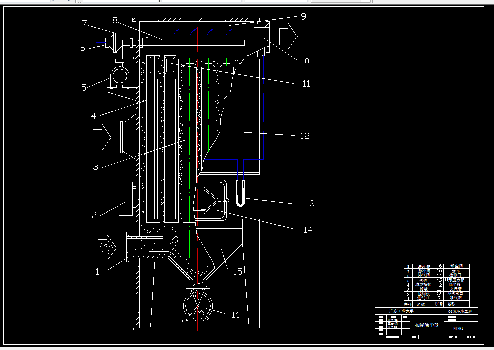
Task: Click callout number 7 in the drawing
Action: (84, 23)
